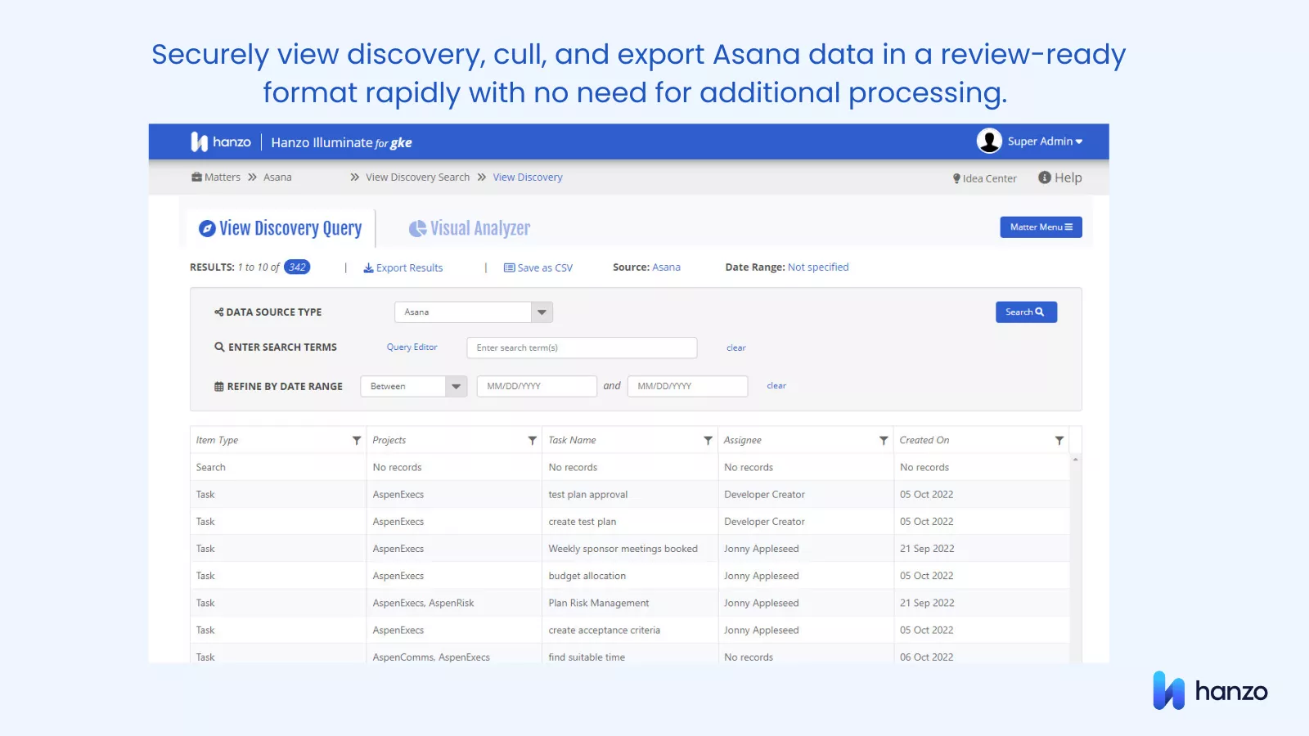1309x736 pixels.
Task: Click the Hanzo logo in the header
Action: [x=221, y=142]
